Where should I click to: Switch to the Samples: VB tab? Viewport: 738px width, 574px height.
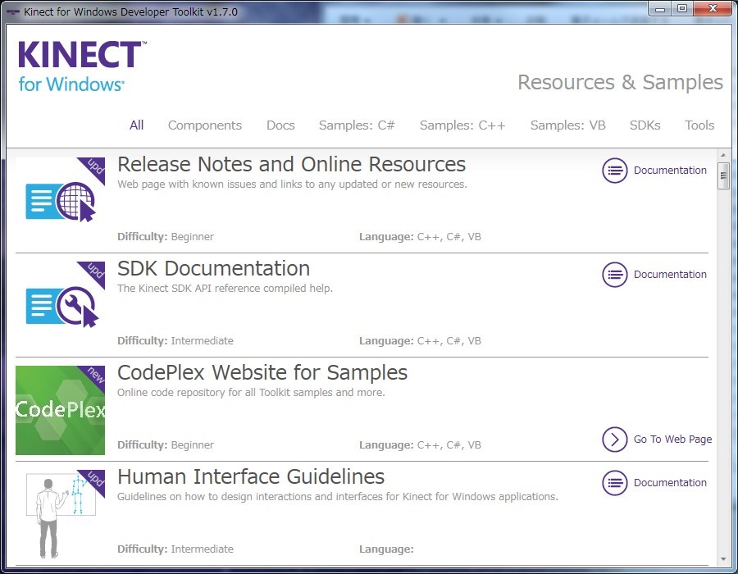[x=567, y=125]
